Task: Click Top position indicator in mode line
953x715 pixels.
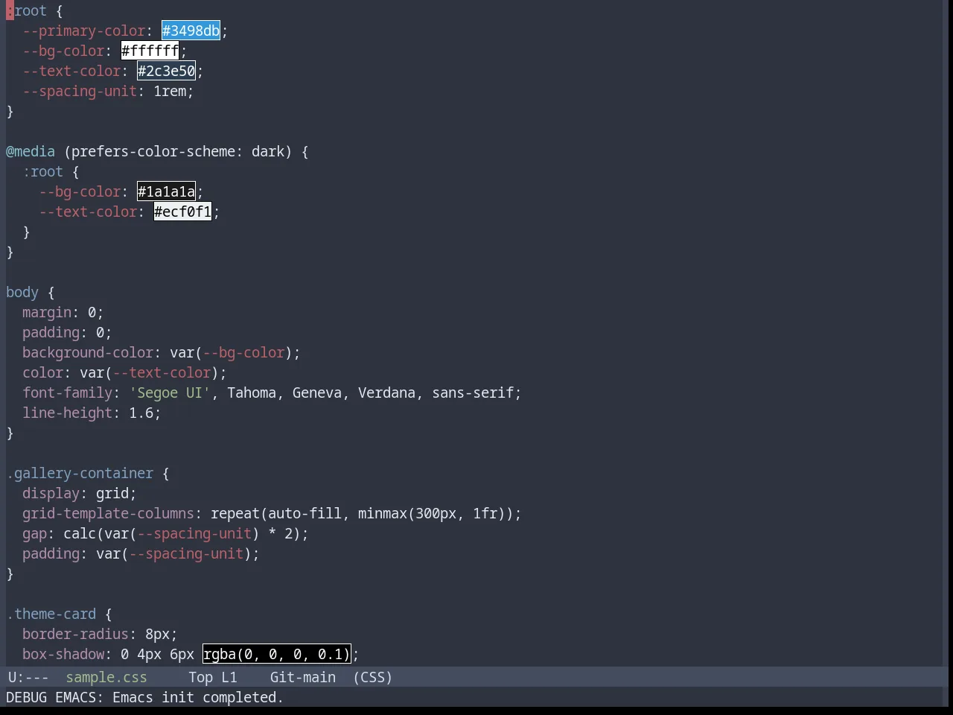Action: 200,677
